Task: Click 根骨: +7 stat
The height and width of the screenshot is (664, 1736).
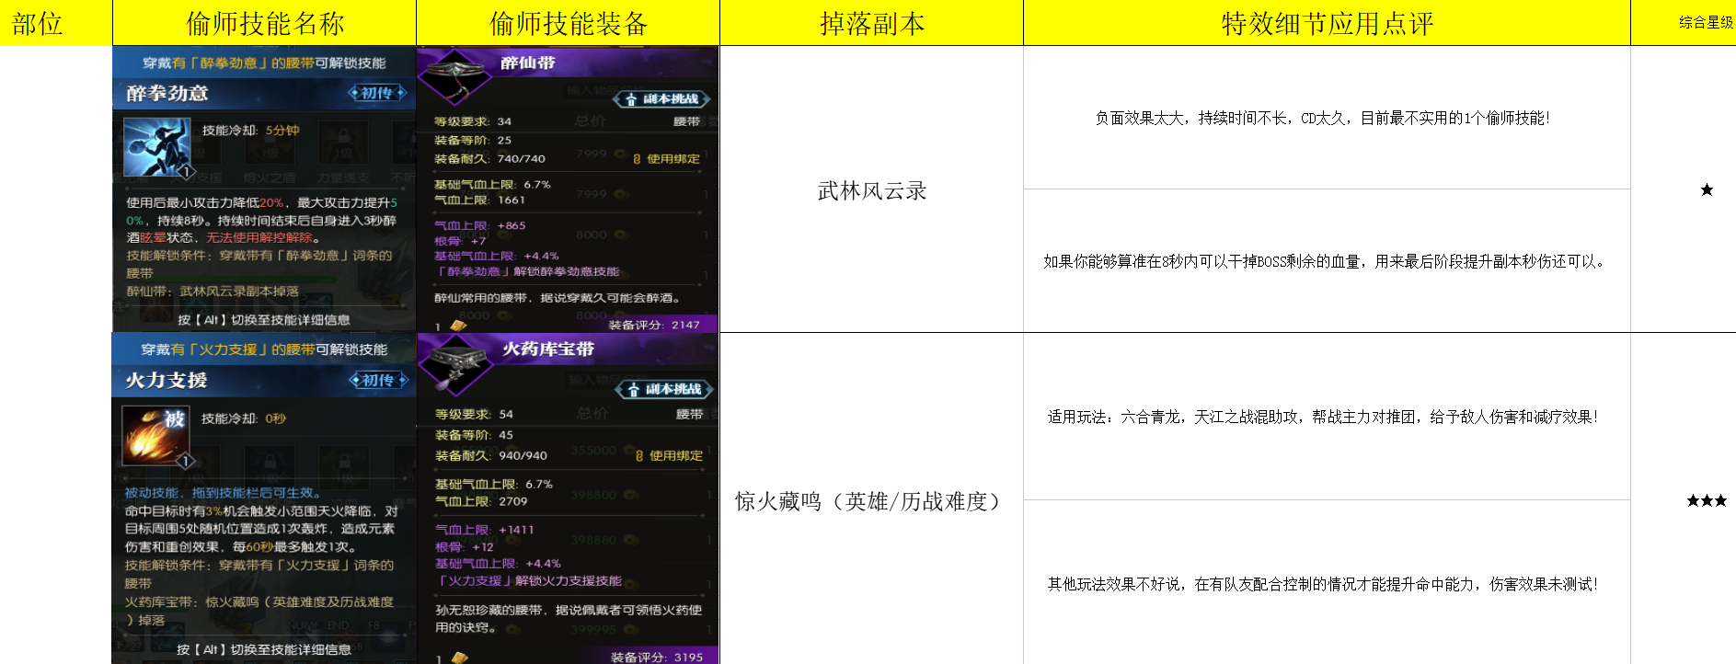Action: coord(460,241)
